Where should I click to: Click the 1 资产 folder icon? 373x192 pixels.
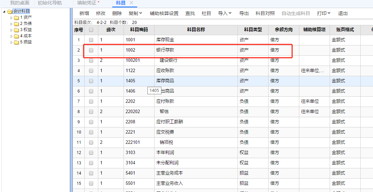16,18
